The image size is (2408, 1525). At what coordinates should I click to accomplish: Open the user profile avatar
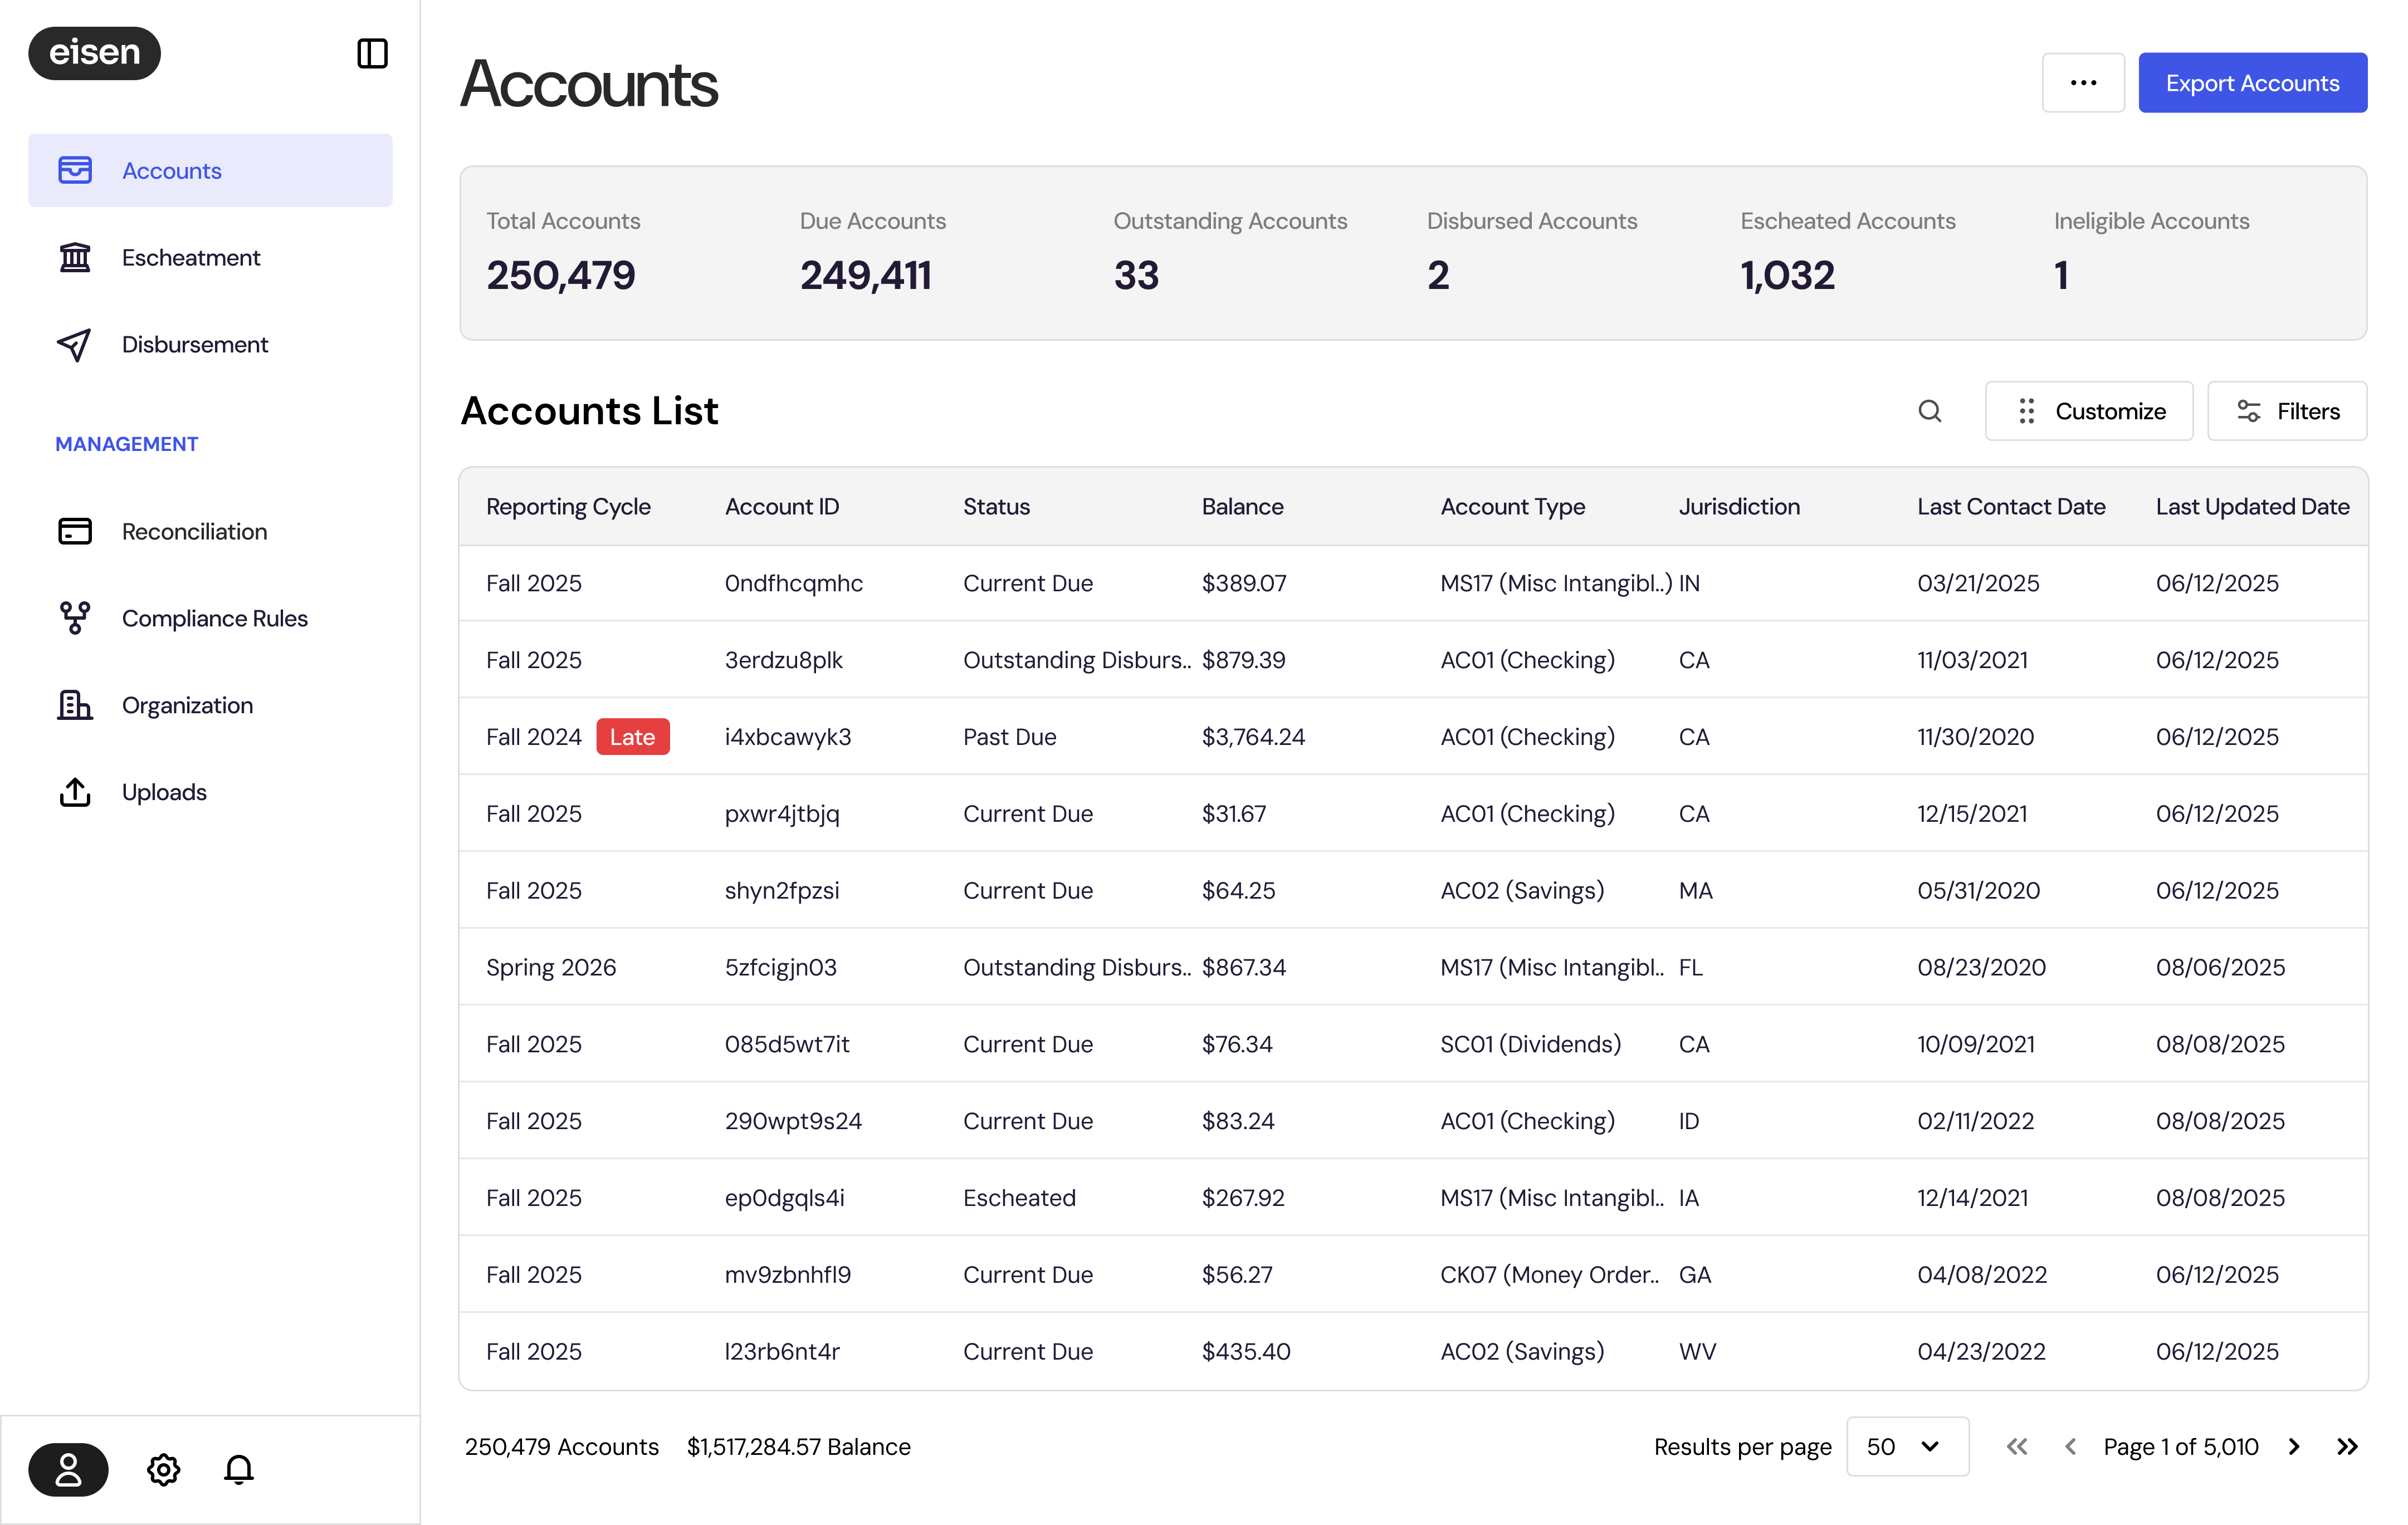point(68,1469)
